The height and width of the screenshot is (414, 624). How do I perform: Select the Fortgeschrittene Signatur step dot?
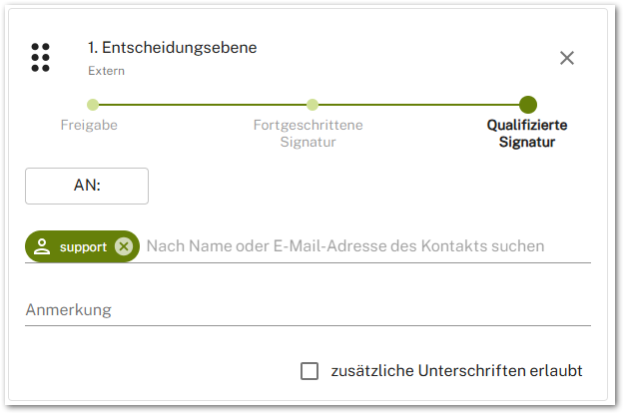pos(312,104)
